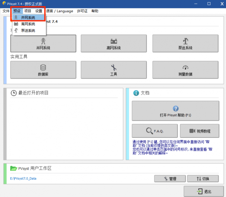
Task: Open the 帮助 menu
Action: pyautogui.click(x=95, y=11)
